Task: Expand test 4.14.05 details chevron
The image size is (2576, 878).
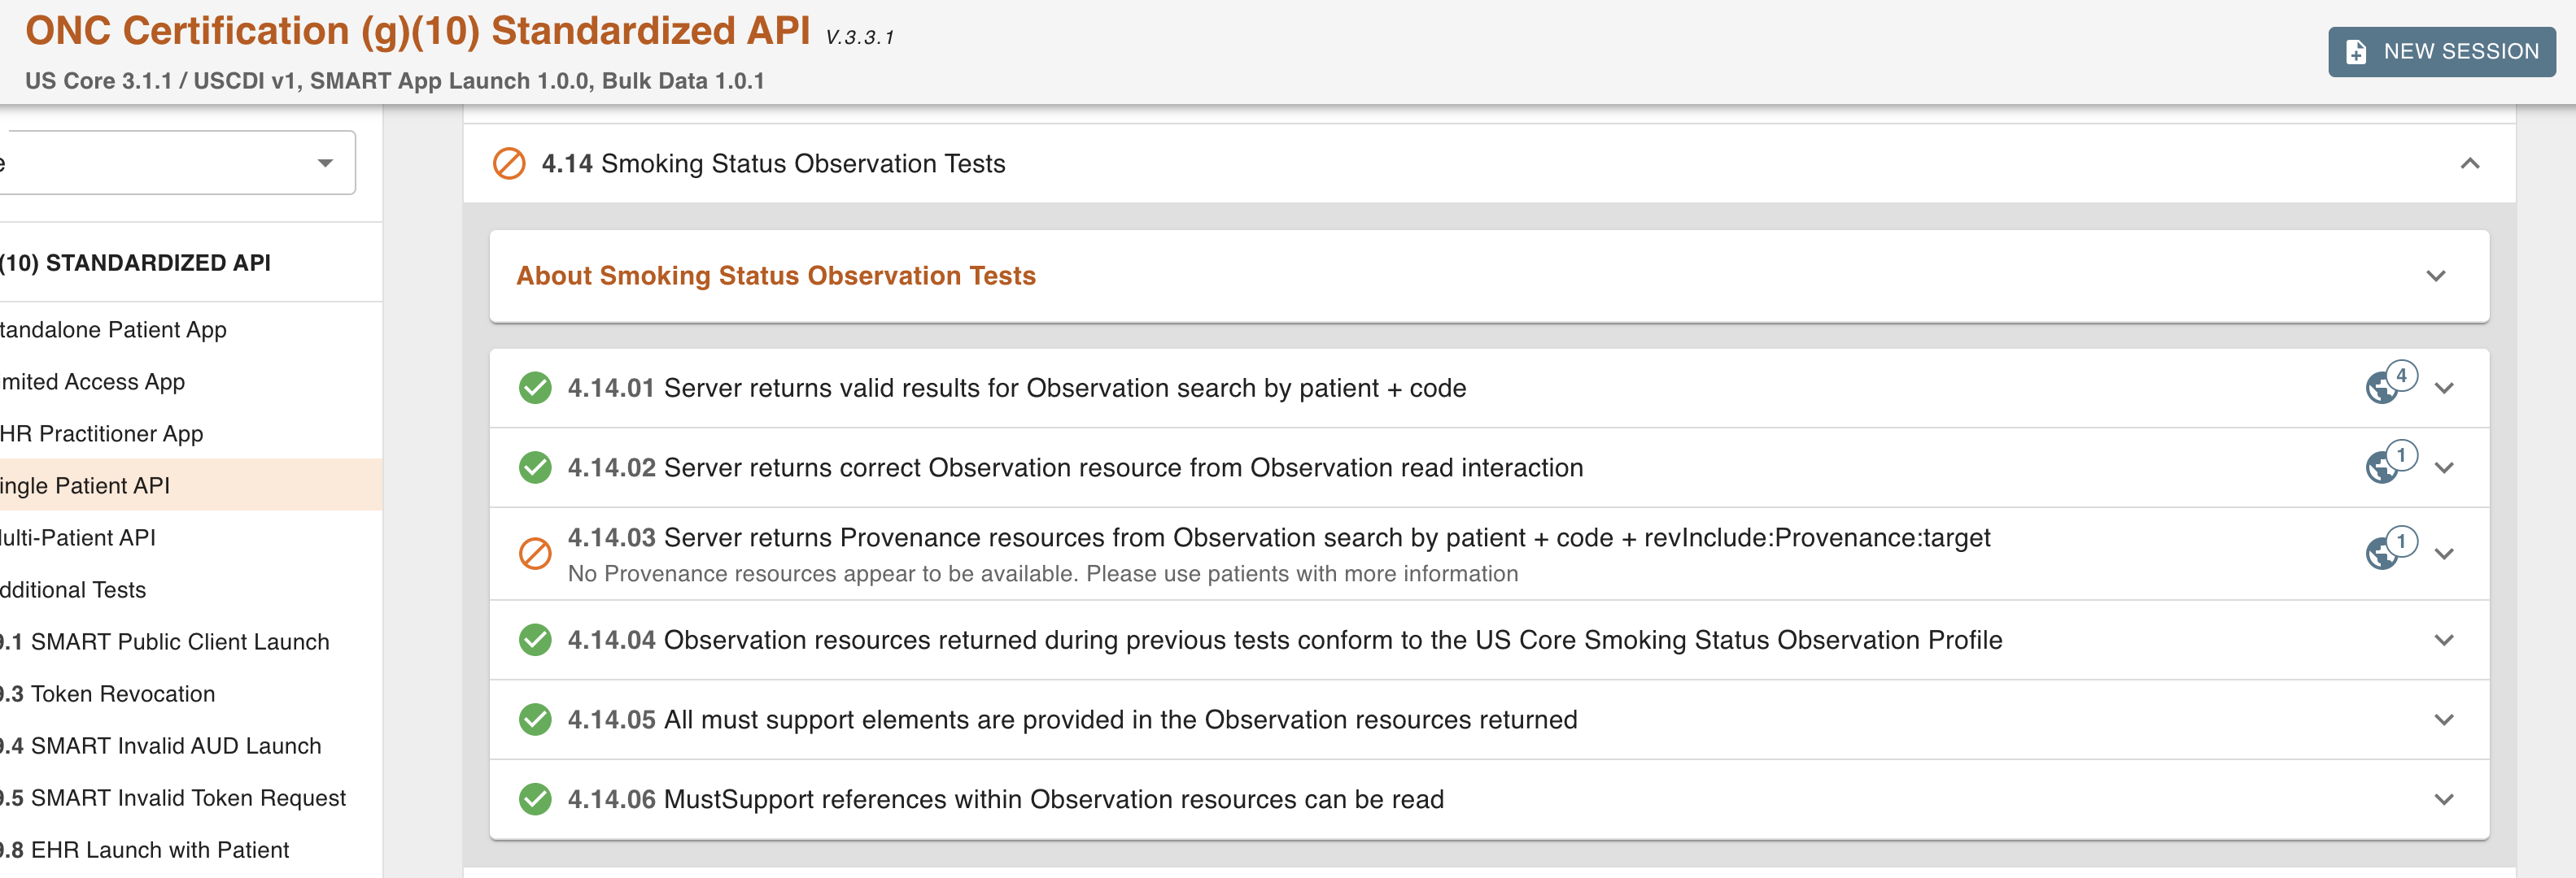Action: point(2443,719)
